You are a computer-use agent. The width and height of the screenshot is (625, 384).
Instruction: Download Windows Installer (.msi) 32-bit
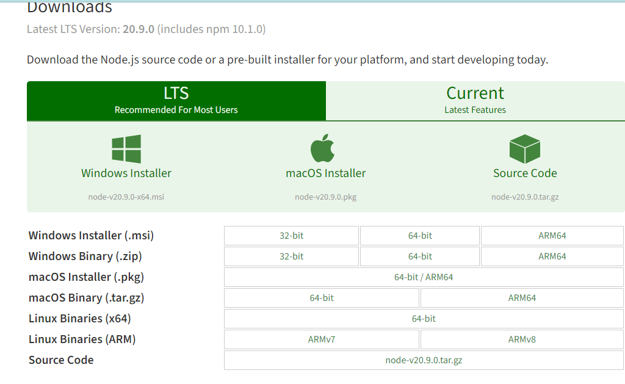click(291, 236)
